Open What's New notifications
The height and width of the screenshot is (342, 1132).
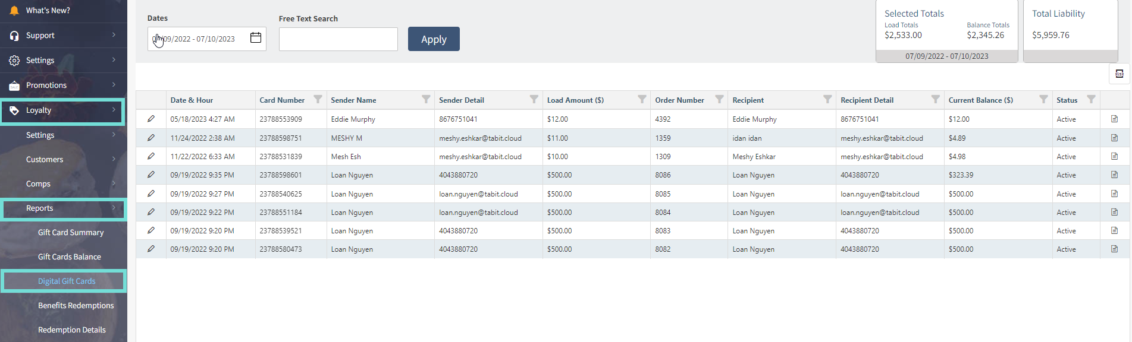48,11
